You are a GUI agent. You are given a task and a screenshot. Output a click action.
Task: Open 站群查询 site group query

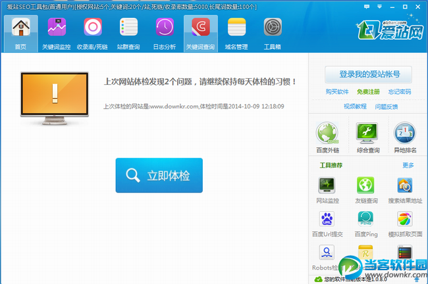[128, 34]
